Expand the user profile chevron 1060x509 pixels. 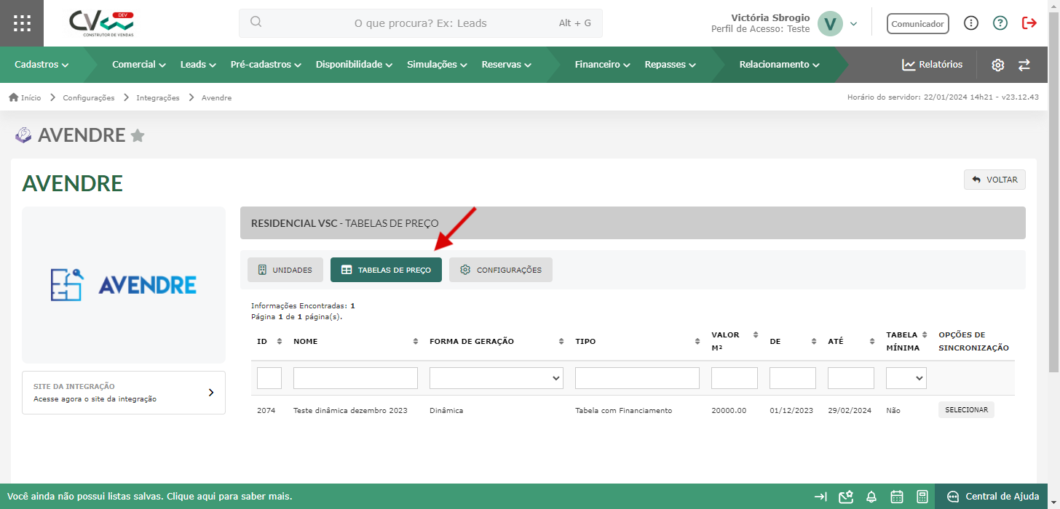(x=854, y=23)
